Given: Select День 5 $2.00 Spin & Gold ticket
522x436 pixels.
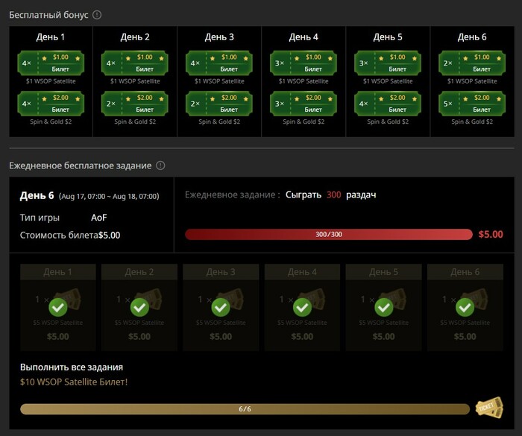Looking at the screenshot, I should pos(388,104).
